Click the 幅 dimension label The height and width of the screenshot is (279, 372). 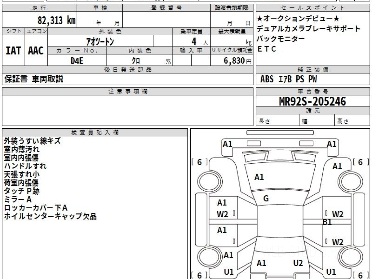click(304, 122)
